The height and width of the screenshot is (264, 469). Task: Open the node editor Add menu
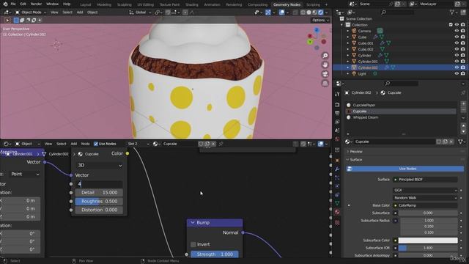click(x=73, y=144)
